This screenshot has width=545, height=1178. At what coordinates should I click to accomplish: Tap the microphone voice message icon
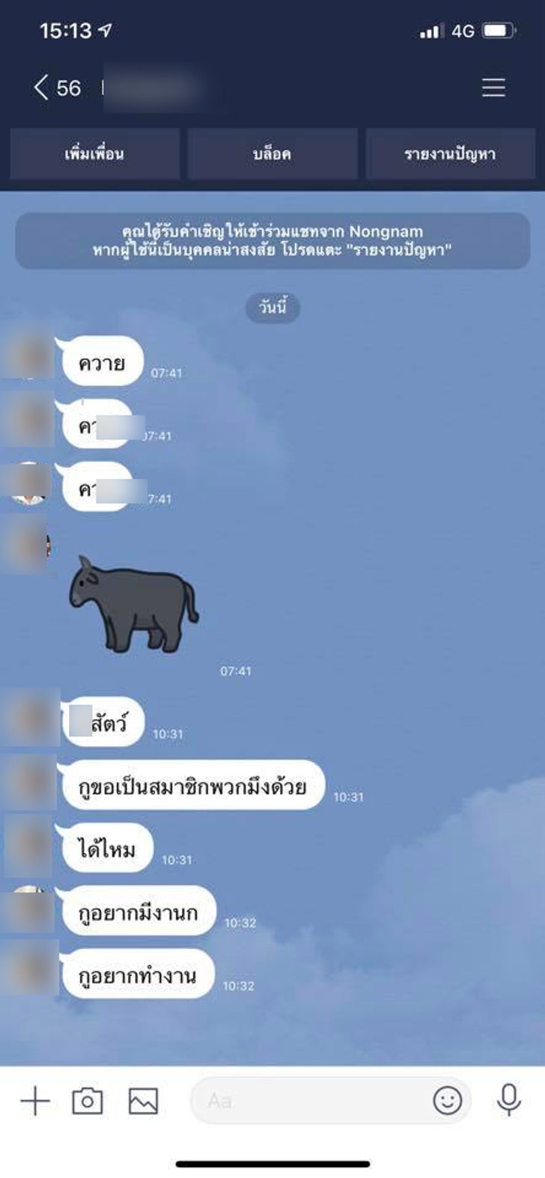click(x=509, y=1100)
